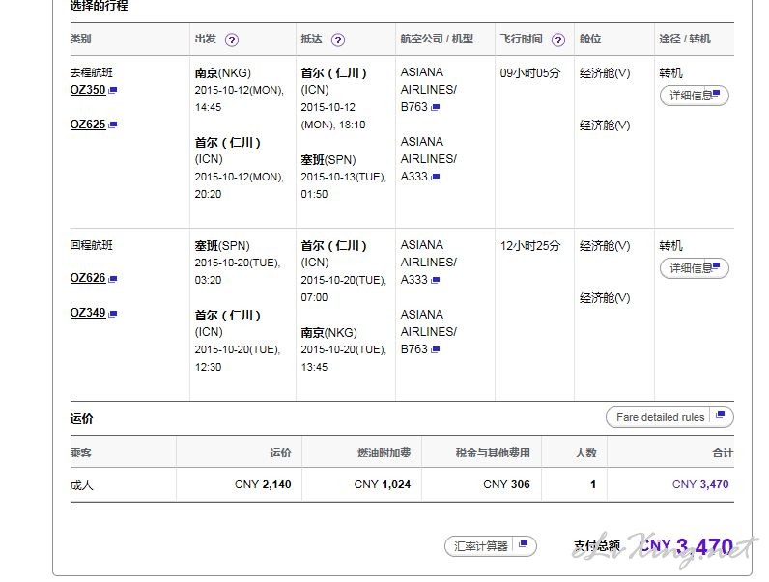The width and height of the screenshot is (769, 582).
Task: Open return A333 aircraft info icon
Action: coord(436,280)
